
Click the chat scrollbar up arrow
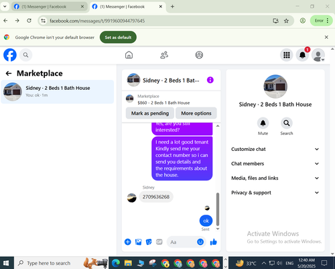click(218, 126)
